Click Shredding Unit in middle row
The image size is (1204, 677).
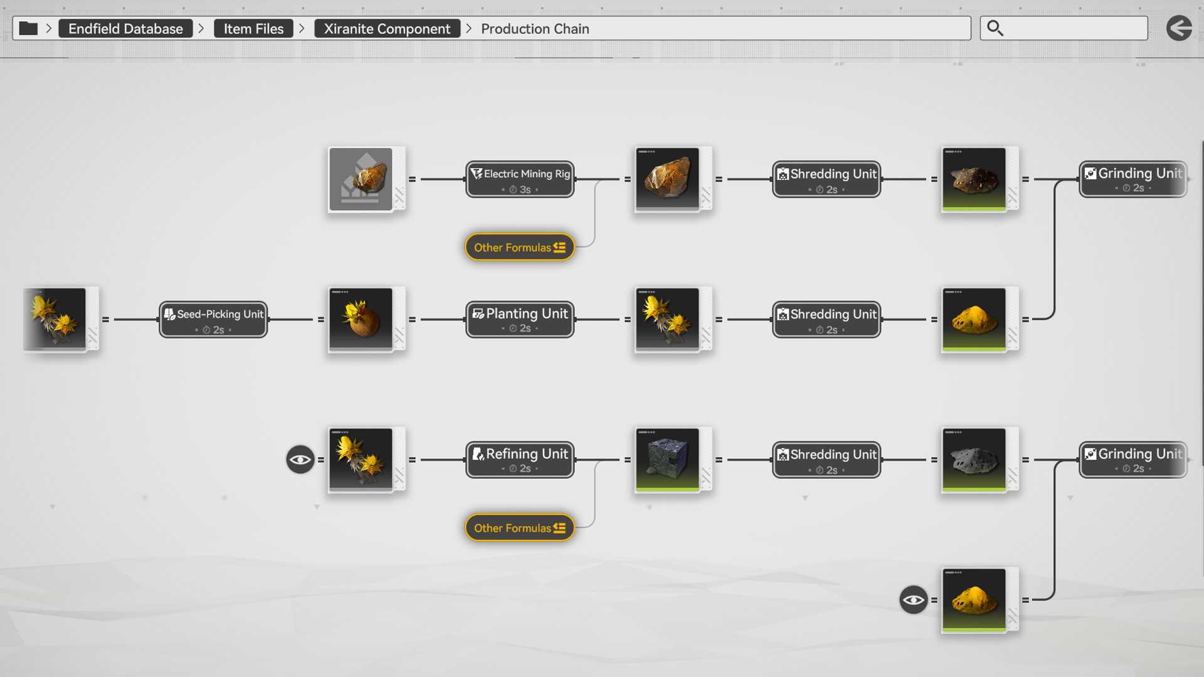pos(826,320)
